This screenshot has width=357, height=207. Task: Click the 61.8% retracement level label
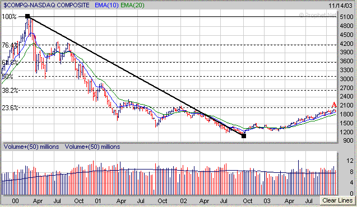10,62
